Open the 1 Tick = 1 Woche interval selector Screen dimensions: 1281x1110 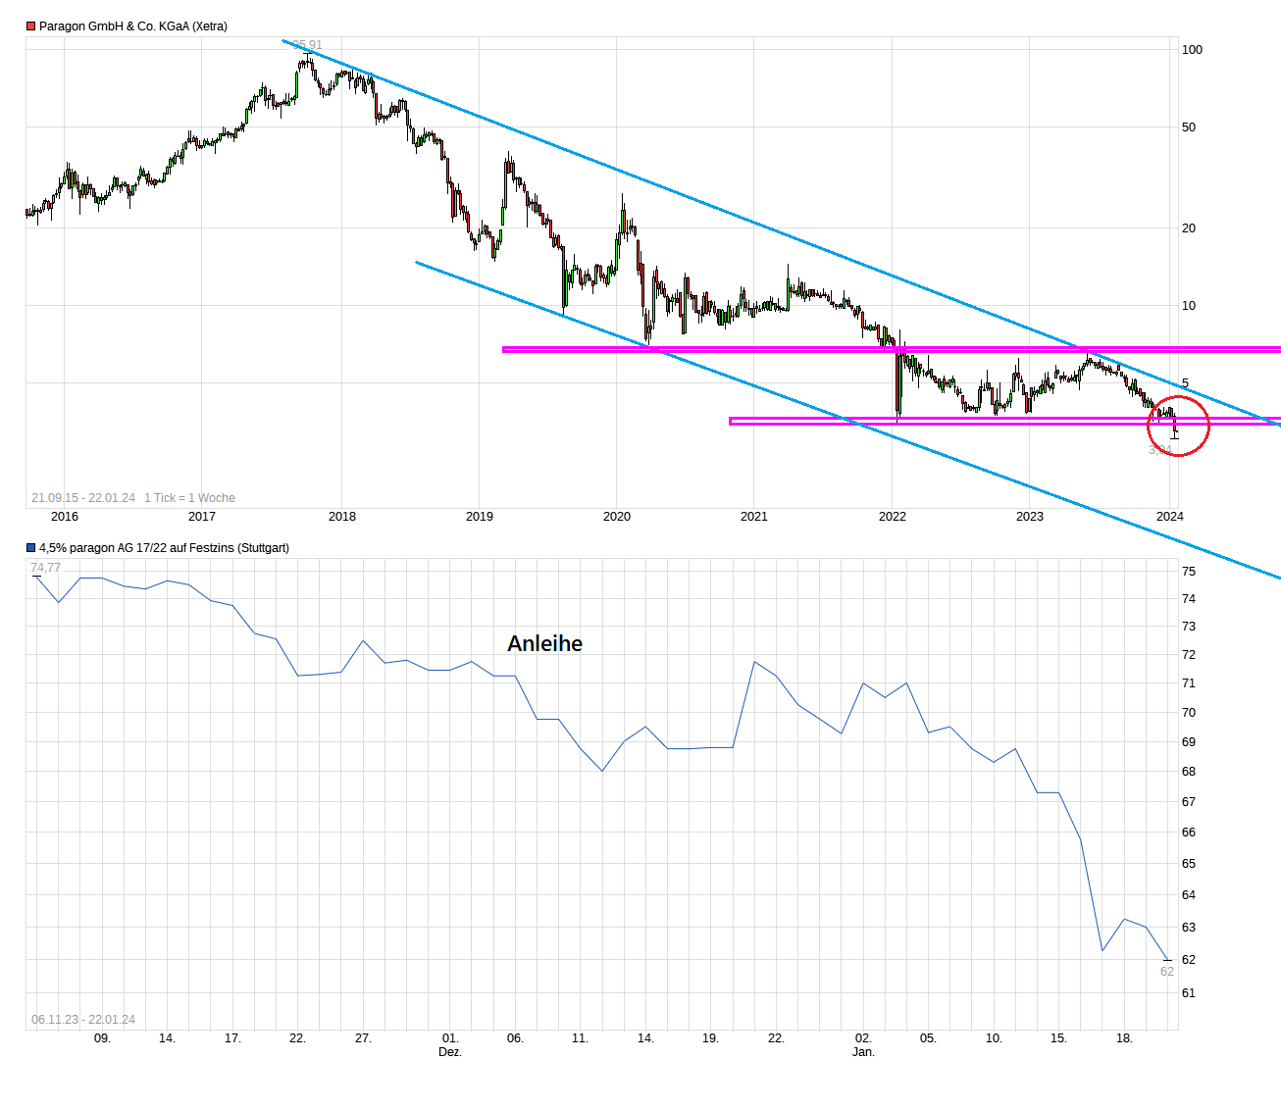(x=189, y=498)
